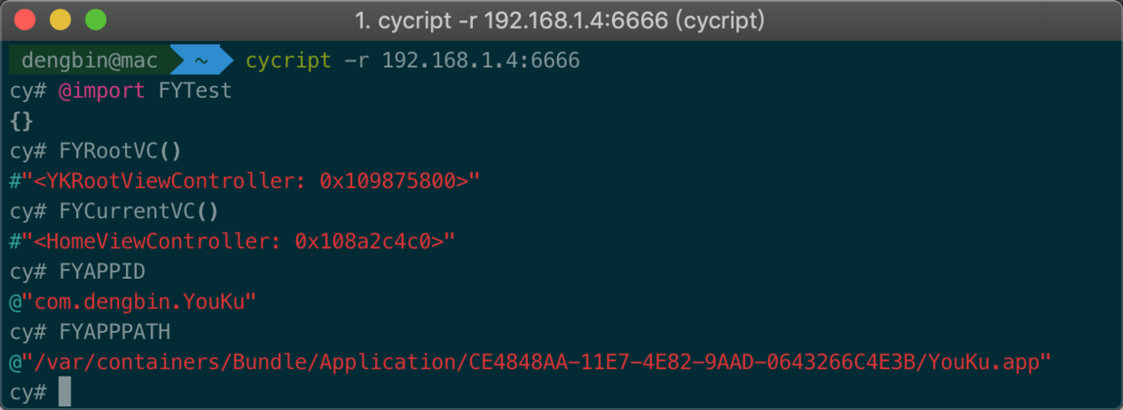The width and height of the screenshot is (1123, 410).
Task: Click the 192.168.1.4:6666 address argument
Action: (x=481, y=61)
